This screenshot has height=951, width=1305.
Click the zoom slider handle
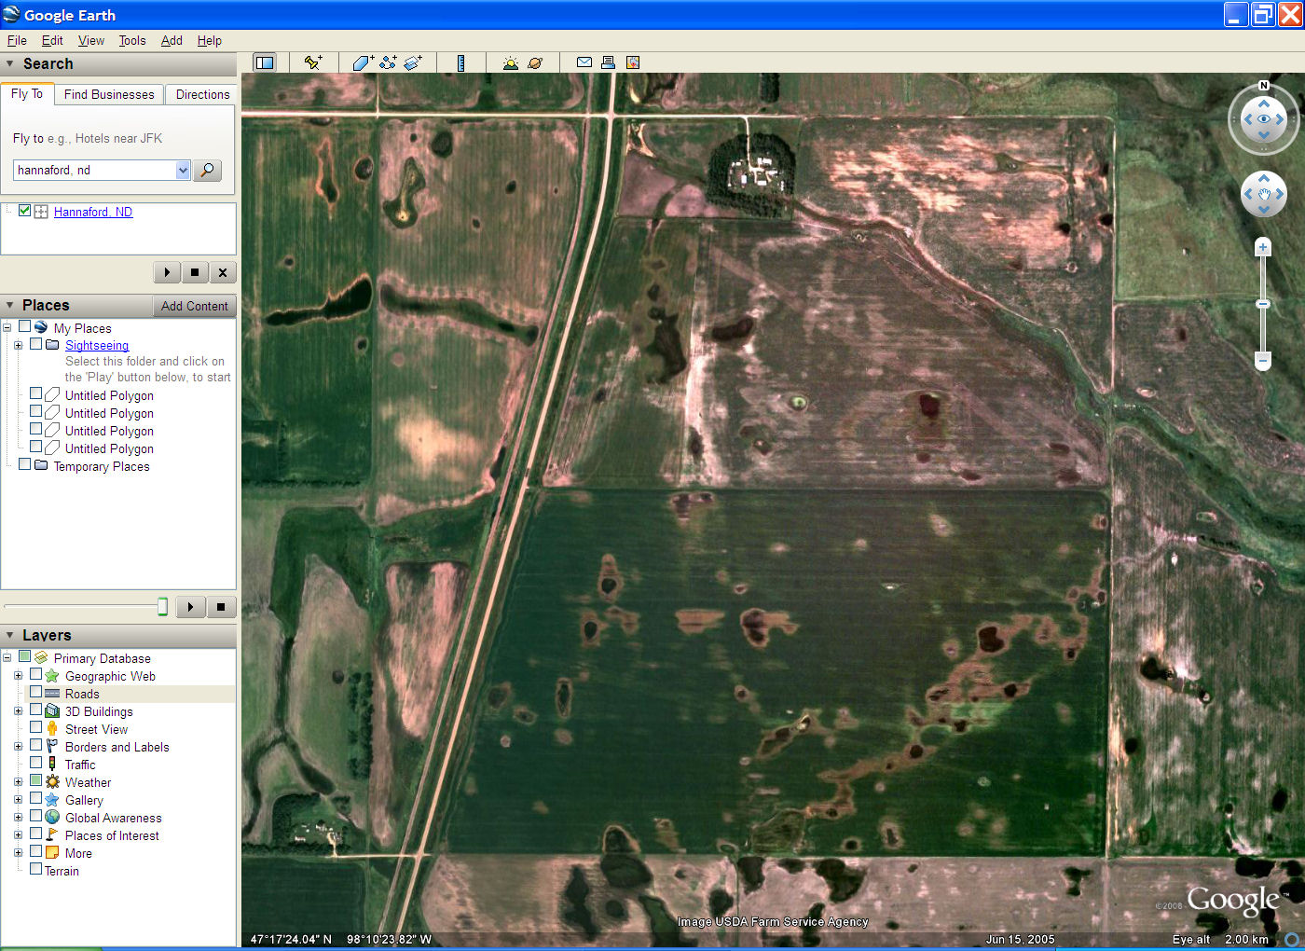pyautogui.click(x=1263, y=304)
